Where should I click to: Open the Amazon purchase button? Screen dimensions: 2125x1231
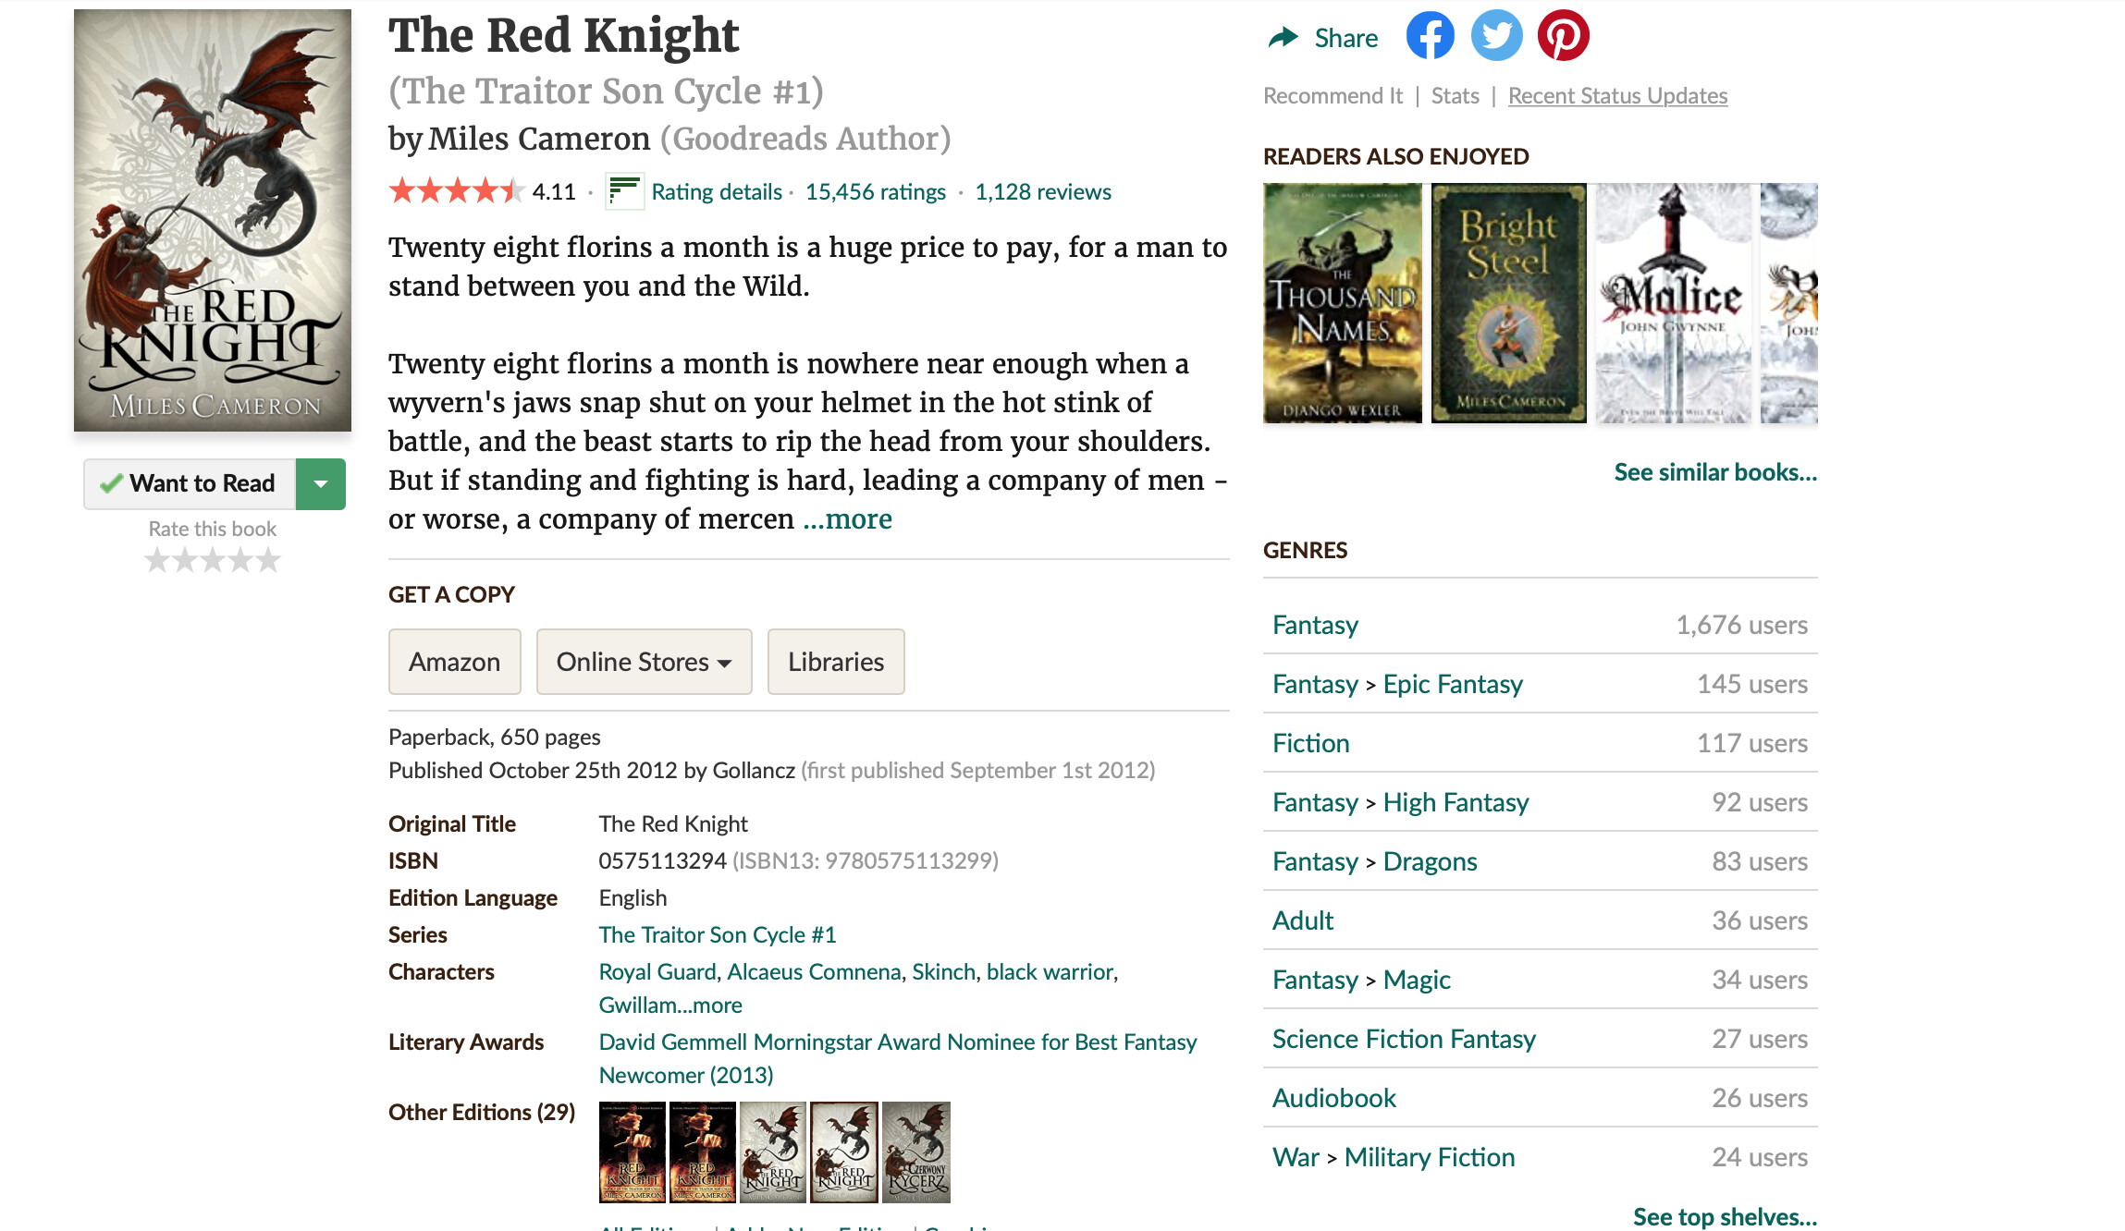pyautogui.click(x=454, y=662)
